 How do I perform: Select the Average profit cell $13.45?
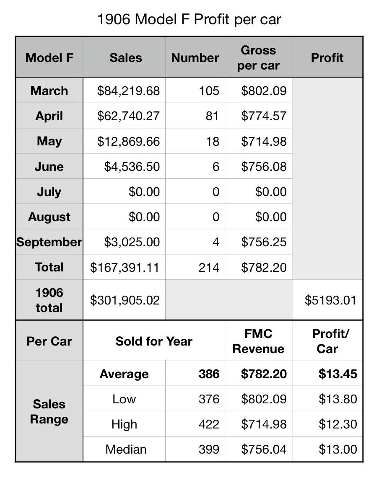click(x=337, y=374)
